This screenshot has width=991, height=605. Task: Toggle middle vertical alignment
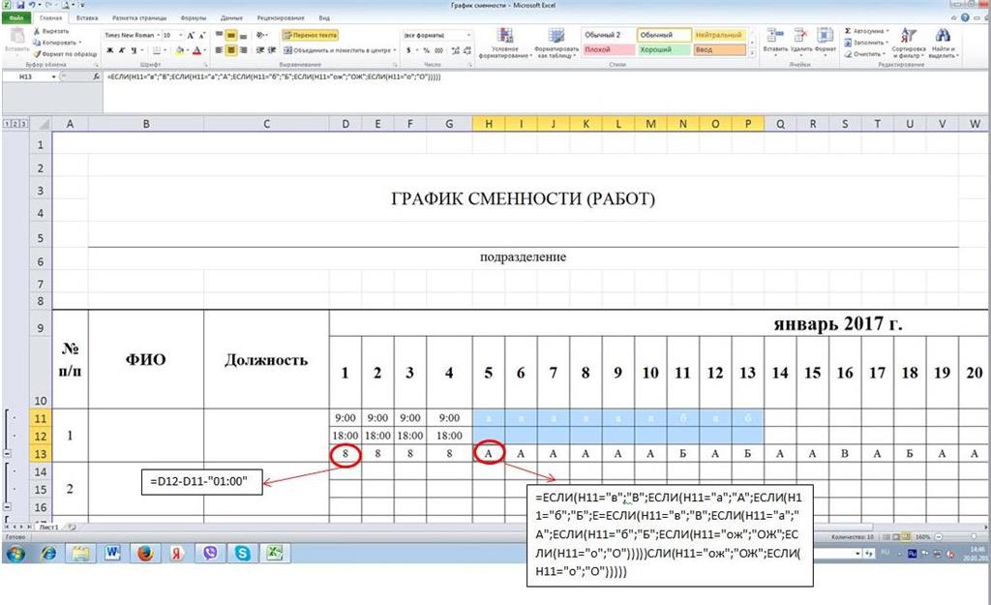231,36
